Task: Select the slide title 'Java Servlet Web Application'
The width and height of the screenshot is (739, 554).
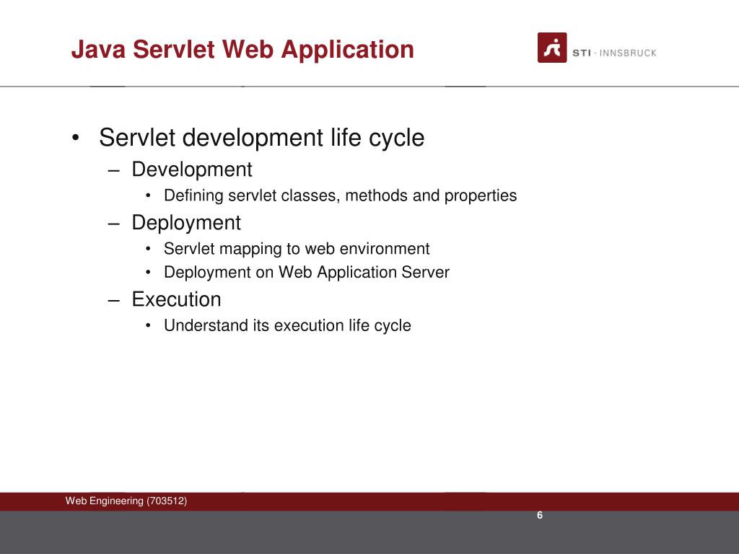Action: click(242, 50)
